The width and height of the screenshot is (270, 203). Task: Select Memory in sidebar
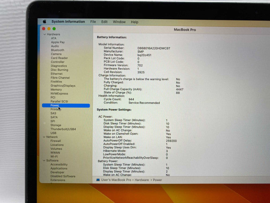(x=56, y=90)
